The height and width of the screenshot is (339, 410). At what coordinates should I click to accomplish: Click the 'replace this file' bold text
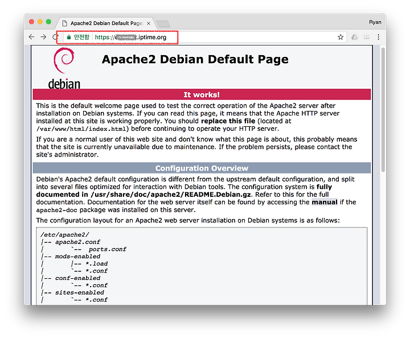[x=228, y=121]
